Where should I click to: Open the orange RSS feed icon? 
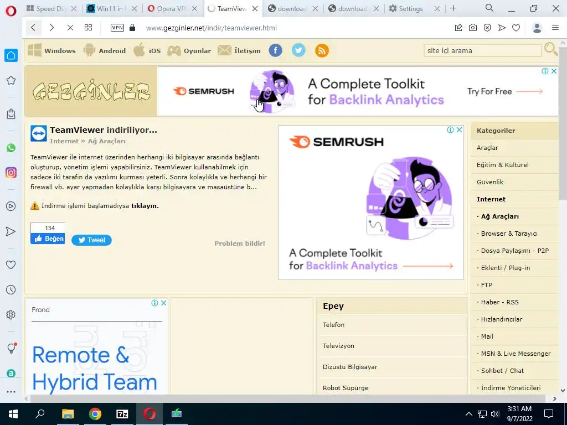[322, 50]
